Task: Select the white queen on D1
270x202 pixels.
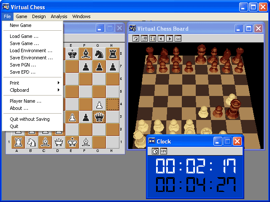Action: pos(59,142)
